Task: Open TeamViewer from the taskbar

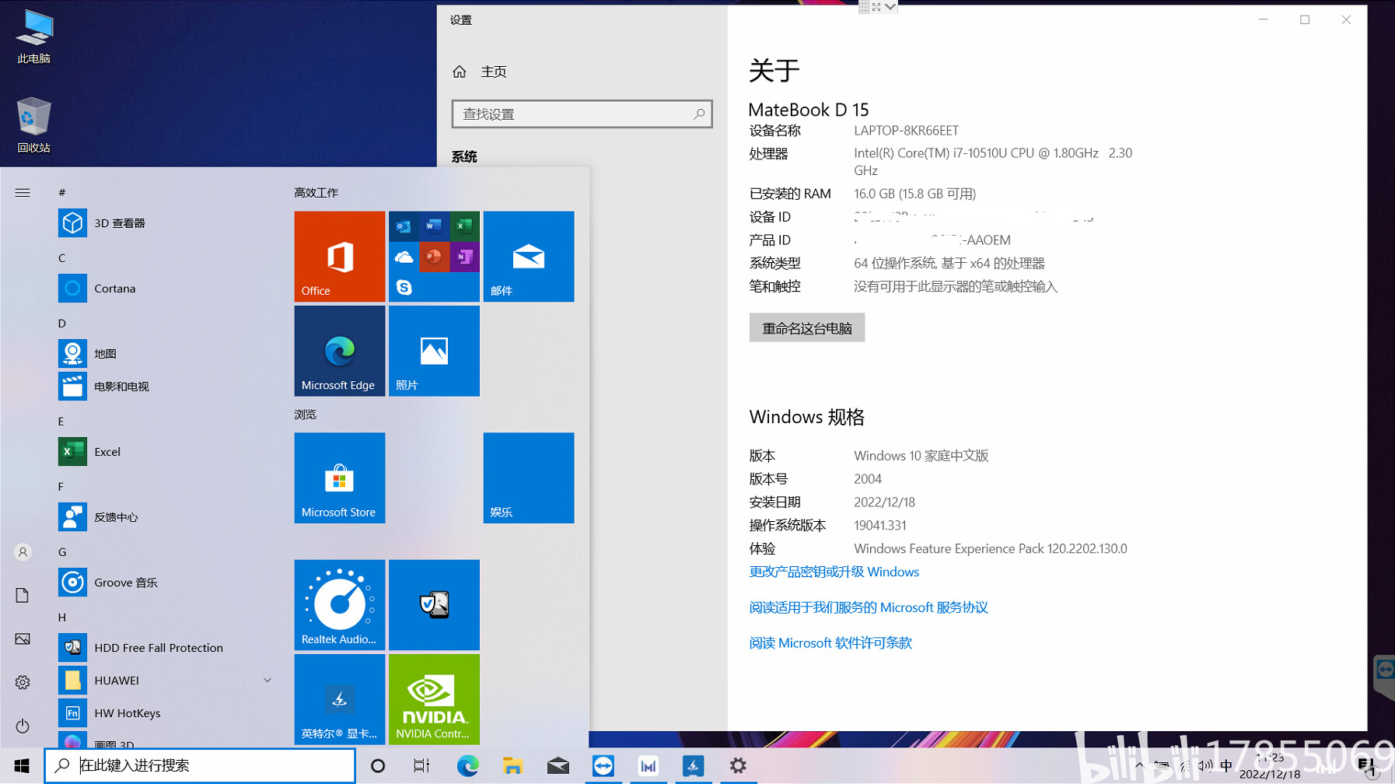Action: pyautogui.click(x=603, y=766)
